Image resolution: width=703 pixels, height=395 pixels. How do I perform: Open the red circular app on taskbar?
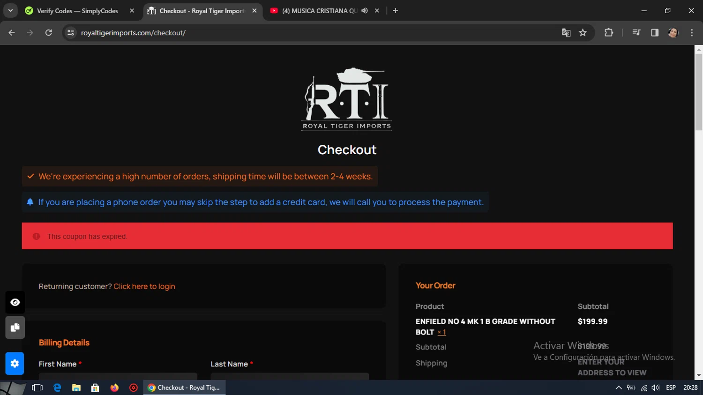134,388
